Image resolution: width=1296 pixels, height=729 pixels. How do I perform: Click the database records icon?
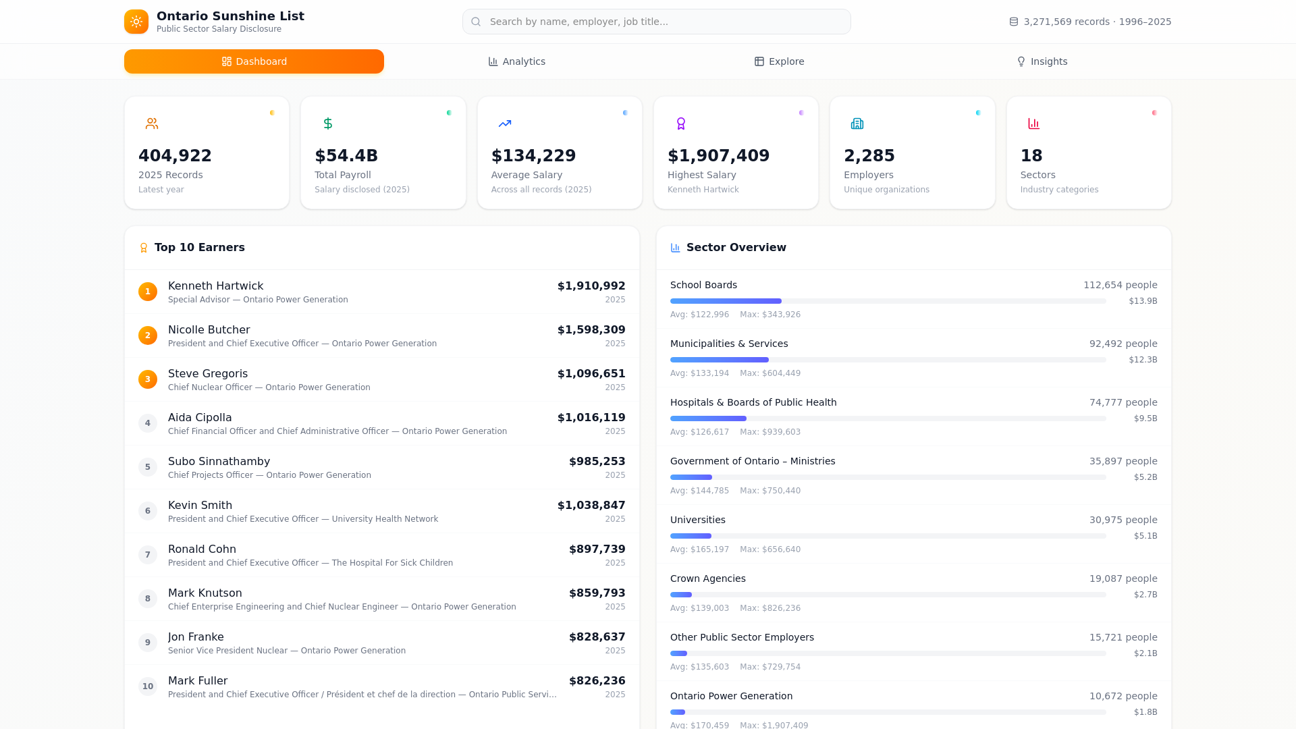[x=1013, y=22]
